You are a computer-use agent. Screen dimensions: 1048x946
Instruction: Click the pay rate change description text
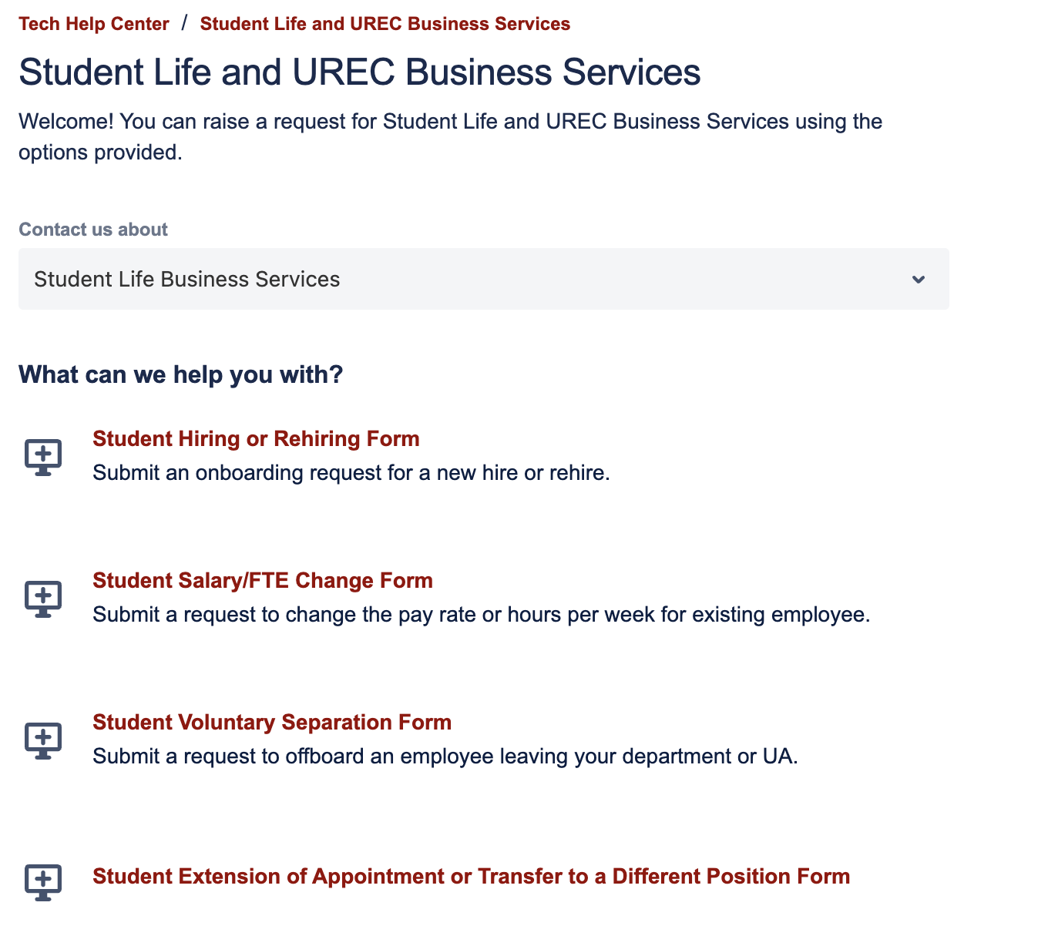click(x=481, y=614)
